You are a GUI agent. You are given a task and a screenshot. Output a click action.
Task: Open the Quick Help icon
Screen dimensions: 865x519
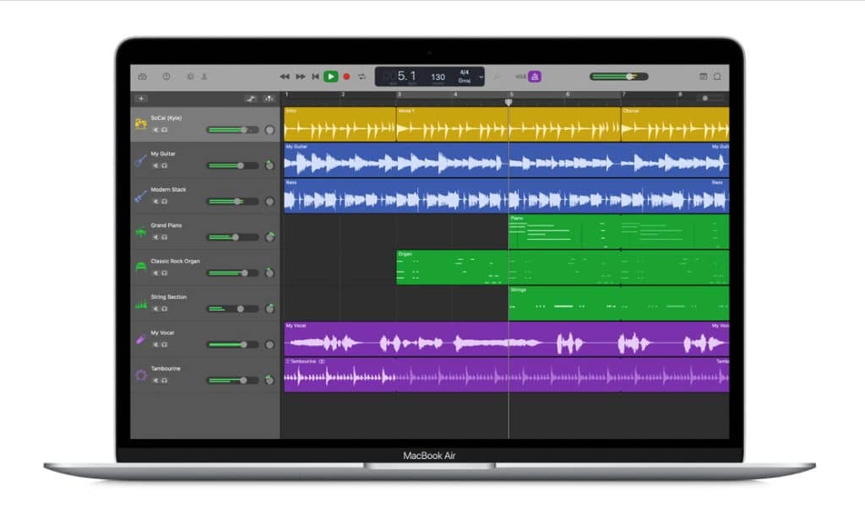pos(166,77)
